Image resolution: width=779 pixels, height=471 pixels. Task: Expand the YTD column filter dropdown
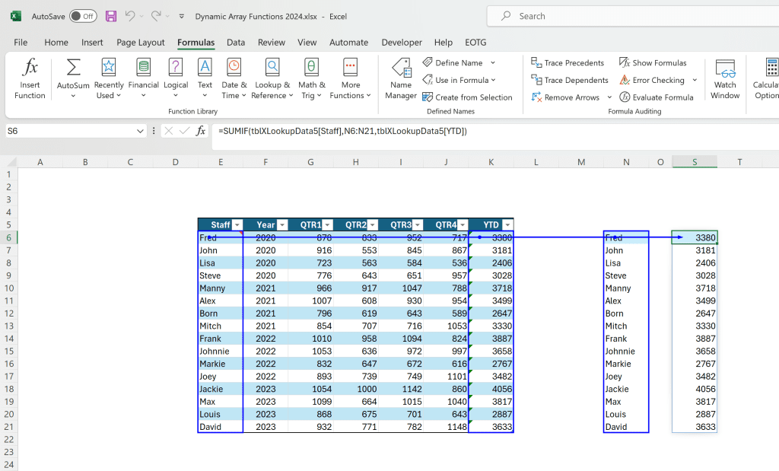click(x=507, y=224)
